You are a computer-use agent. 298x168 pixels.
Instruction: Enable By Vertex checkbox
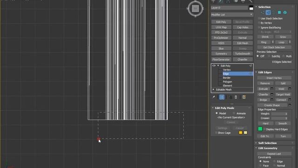tap(259, 23)
